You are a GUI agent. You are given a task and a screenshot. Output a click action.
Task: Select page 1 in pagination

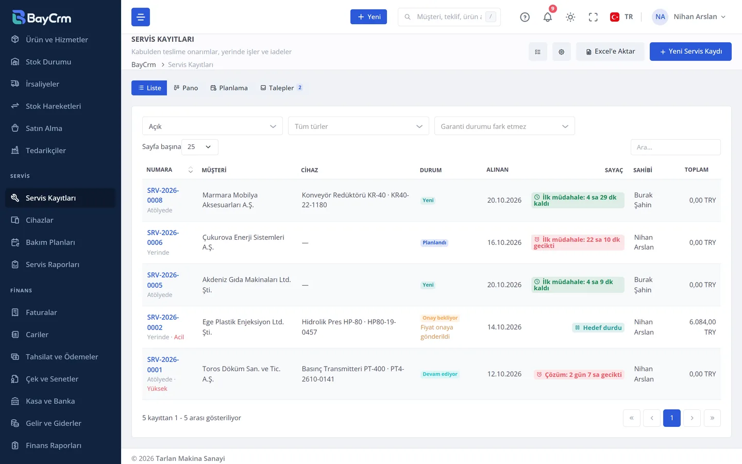point(672,418)
